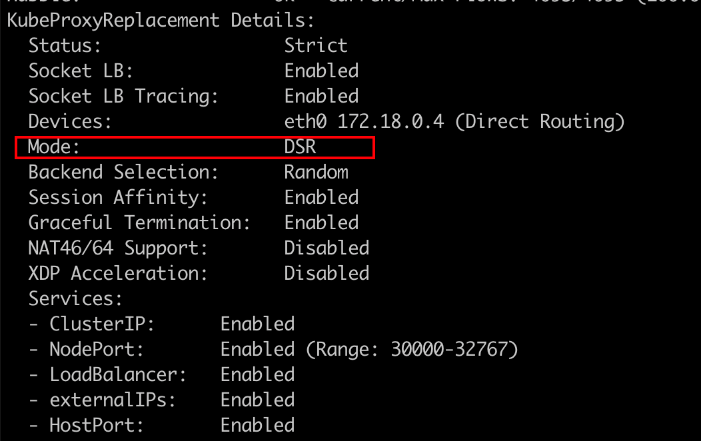Click the Random backend selection value
This screenshot has width=701, height=441.
click(x=316, y=172)
